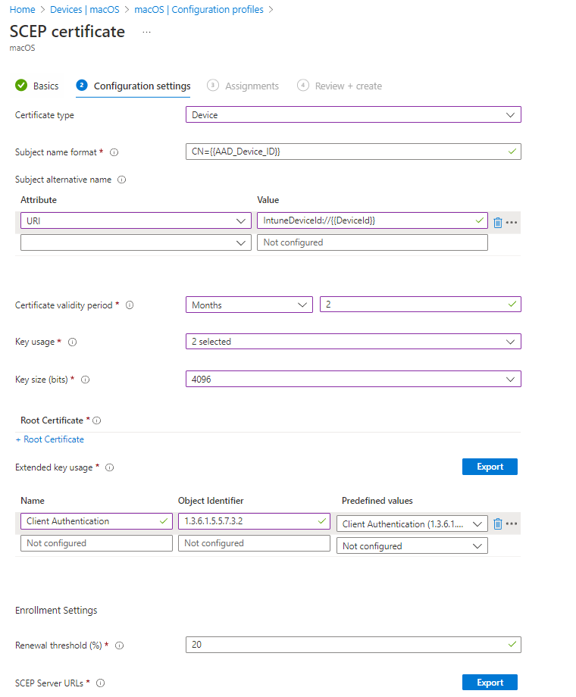Export the extended key usage settings
The width and height of the screenshot is (576, 697).
pyautogui.click(x=490, y=467)
